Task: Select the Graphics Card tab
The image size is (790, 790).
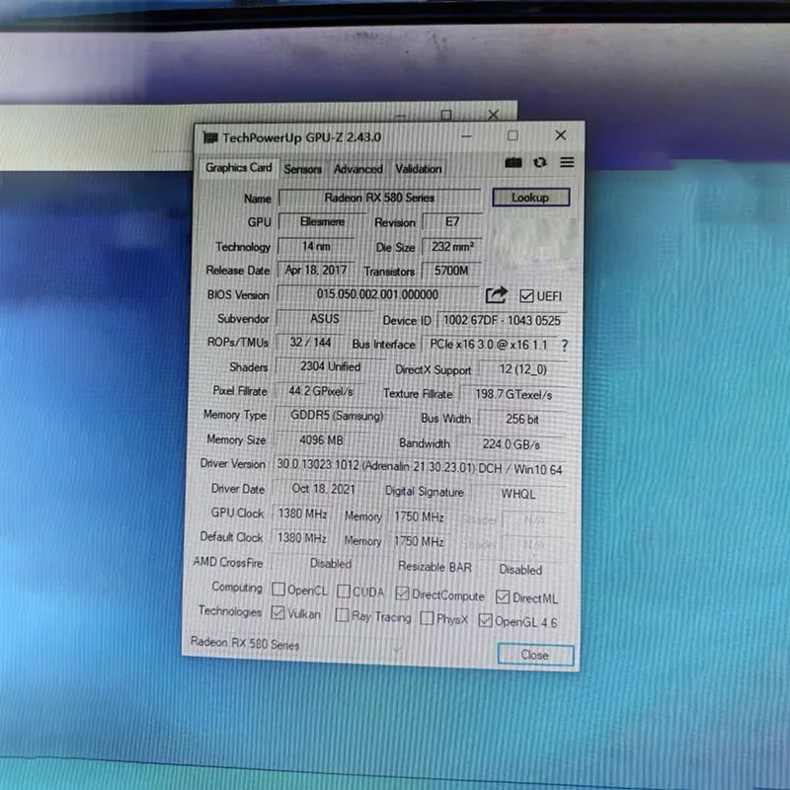Action: [x=238, y=167]
